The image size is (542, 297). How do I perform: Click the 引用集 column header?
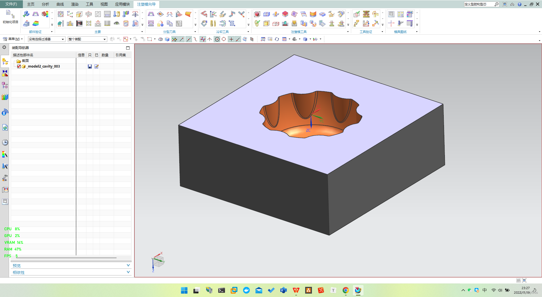coord(121,55)
